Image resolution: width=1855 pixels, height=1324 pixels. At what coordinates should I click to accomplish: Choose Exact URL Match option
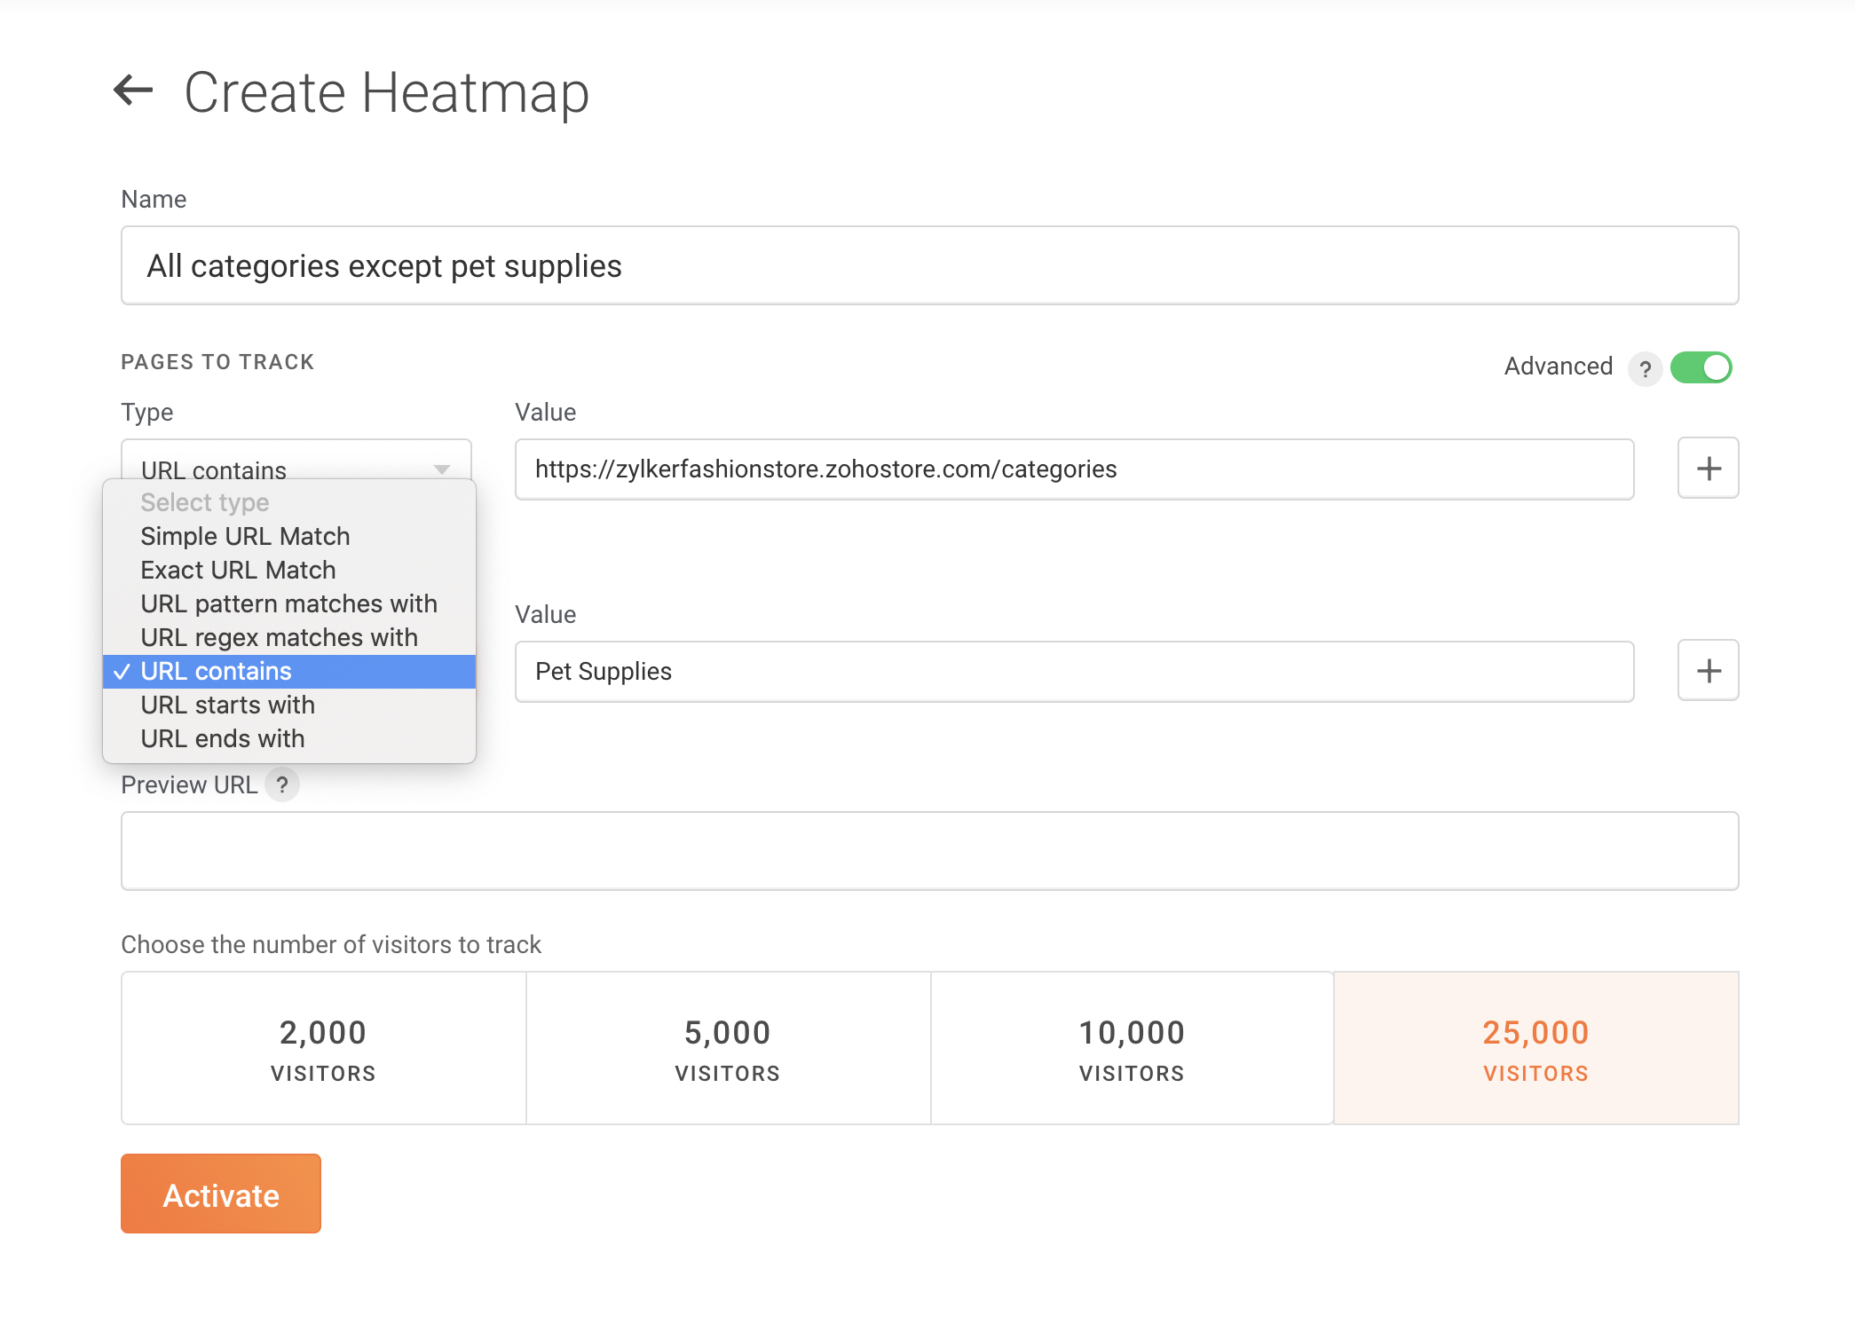tap(238, 570)
